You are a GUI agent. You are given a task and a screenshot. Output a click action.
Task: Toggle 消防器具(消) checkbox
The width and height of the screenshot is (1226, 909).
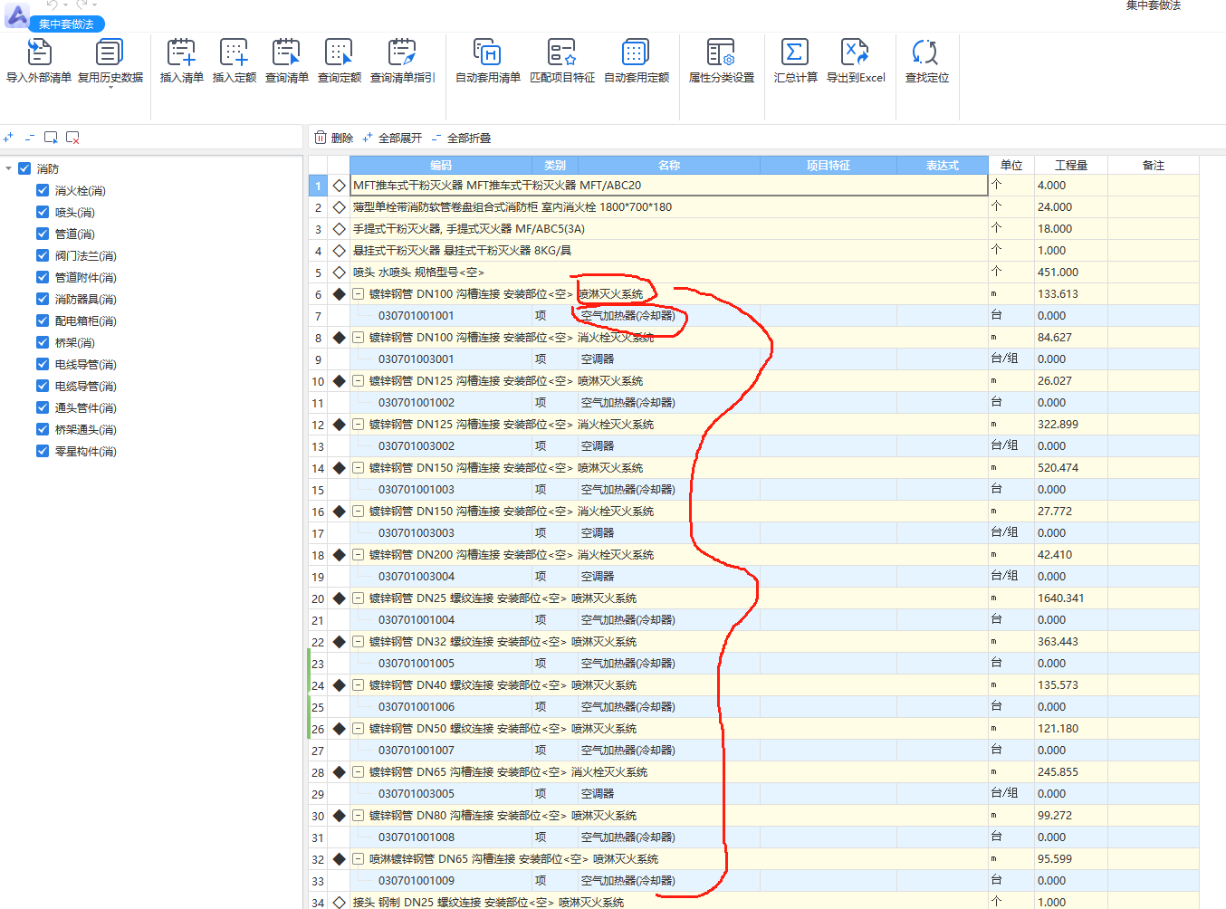pyautogui.click(x=43, y=299)
